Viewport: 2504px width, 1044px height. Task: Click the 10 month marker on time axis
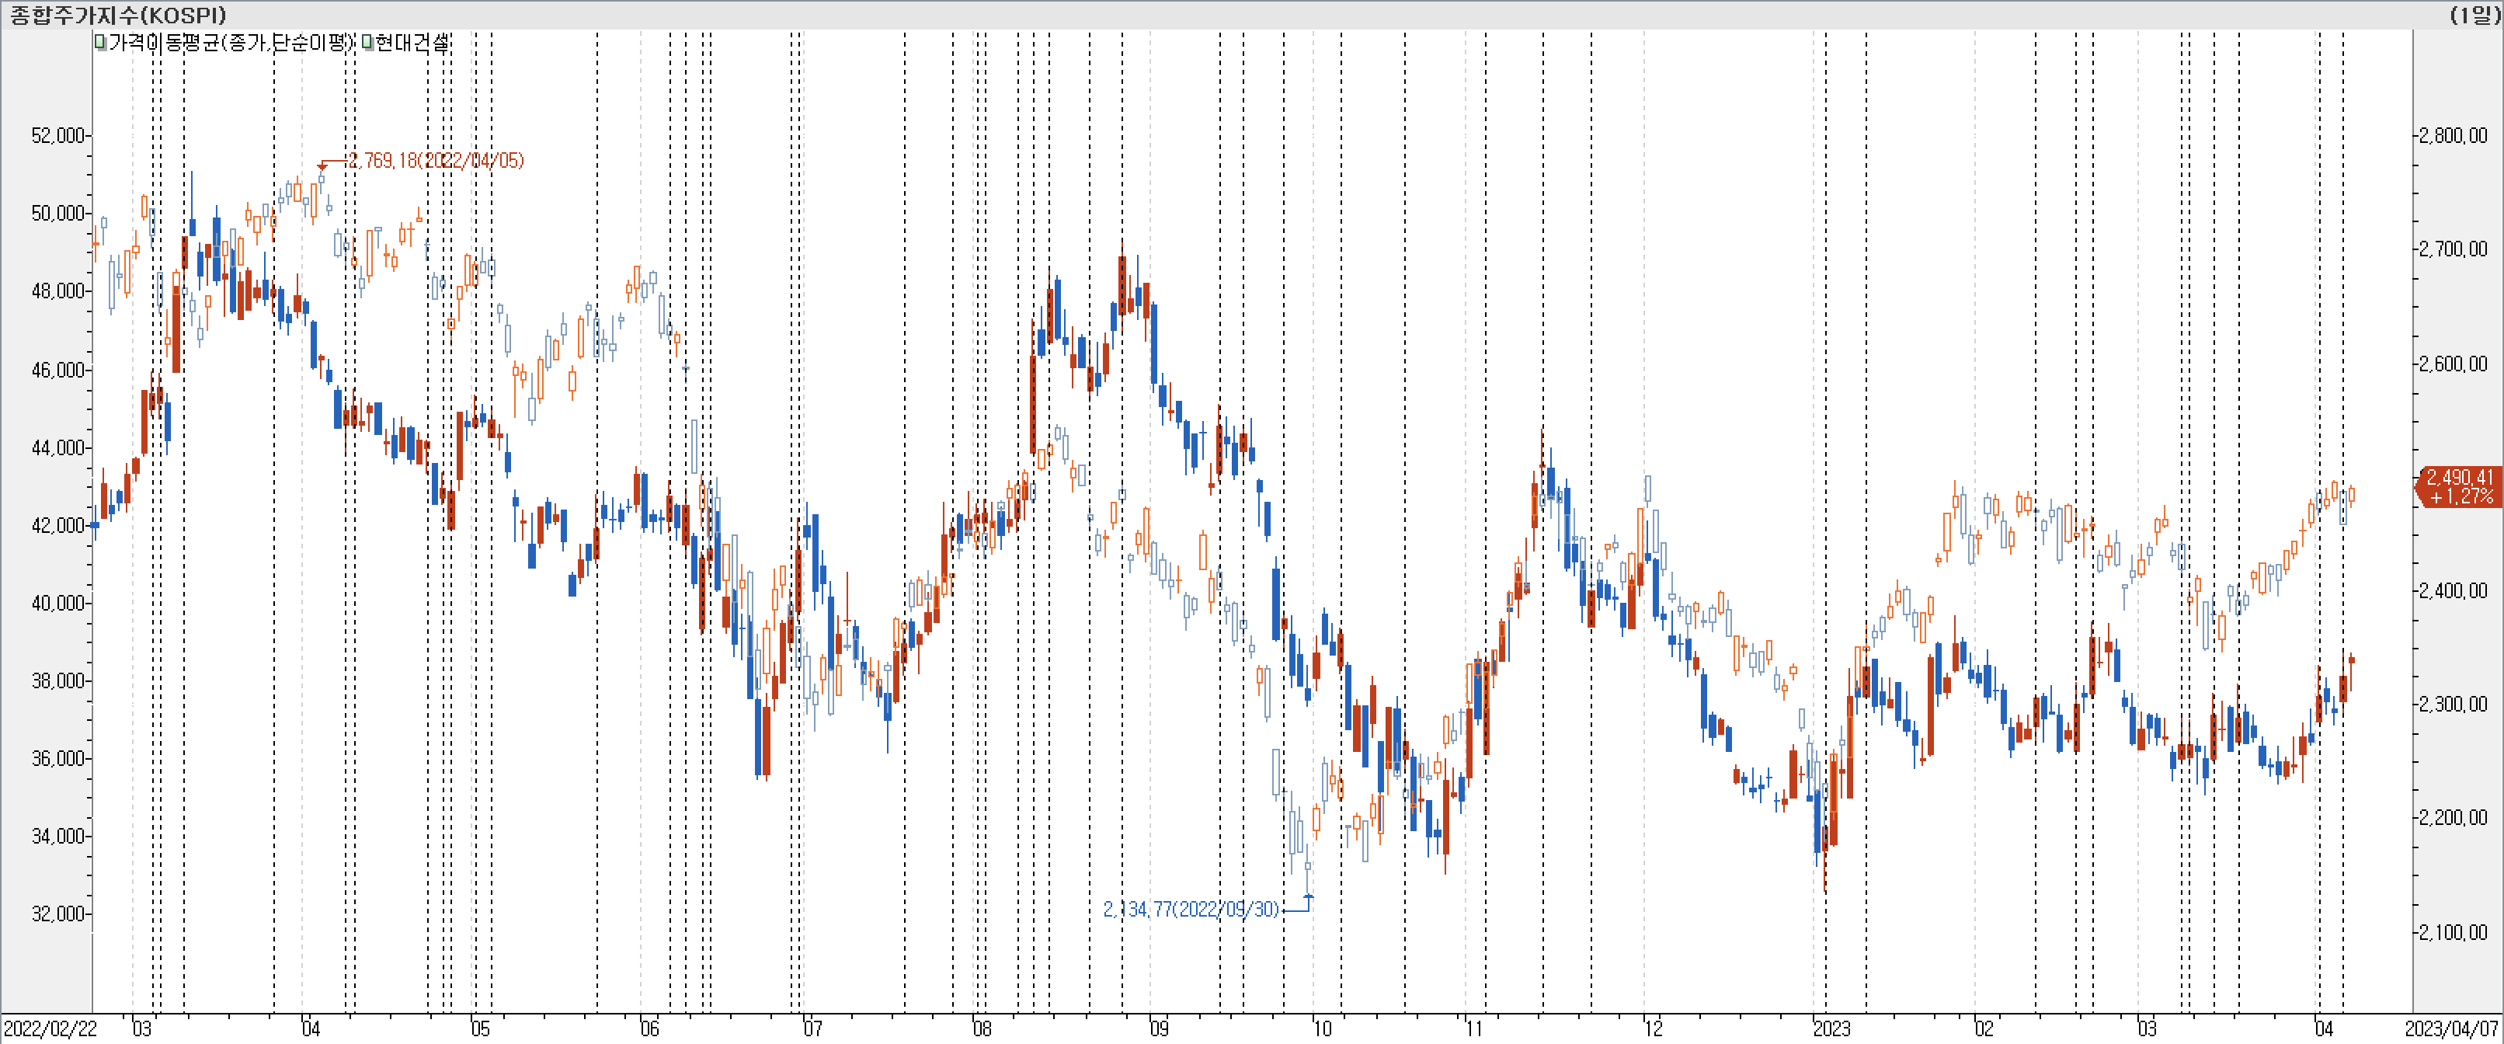pyautogui.click(x=1322, y=1028)
